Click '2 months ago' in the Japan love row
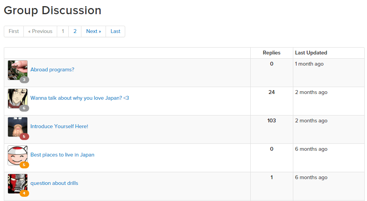Image resolution: width=367 pixels, height=201 pixels. click(x=311, y=92)
